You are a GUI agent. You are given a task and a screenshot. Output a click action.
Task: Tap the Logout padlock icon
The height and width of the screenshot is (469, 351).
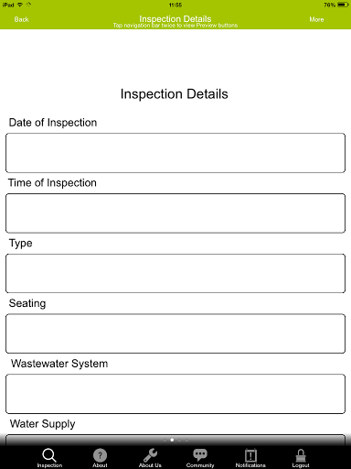point(301,455)
